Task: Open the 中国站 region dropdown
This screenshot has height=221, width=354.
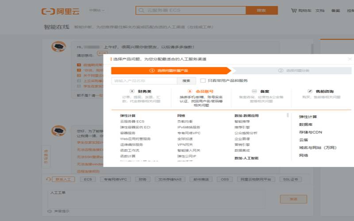Action: coord(97,10)
